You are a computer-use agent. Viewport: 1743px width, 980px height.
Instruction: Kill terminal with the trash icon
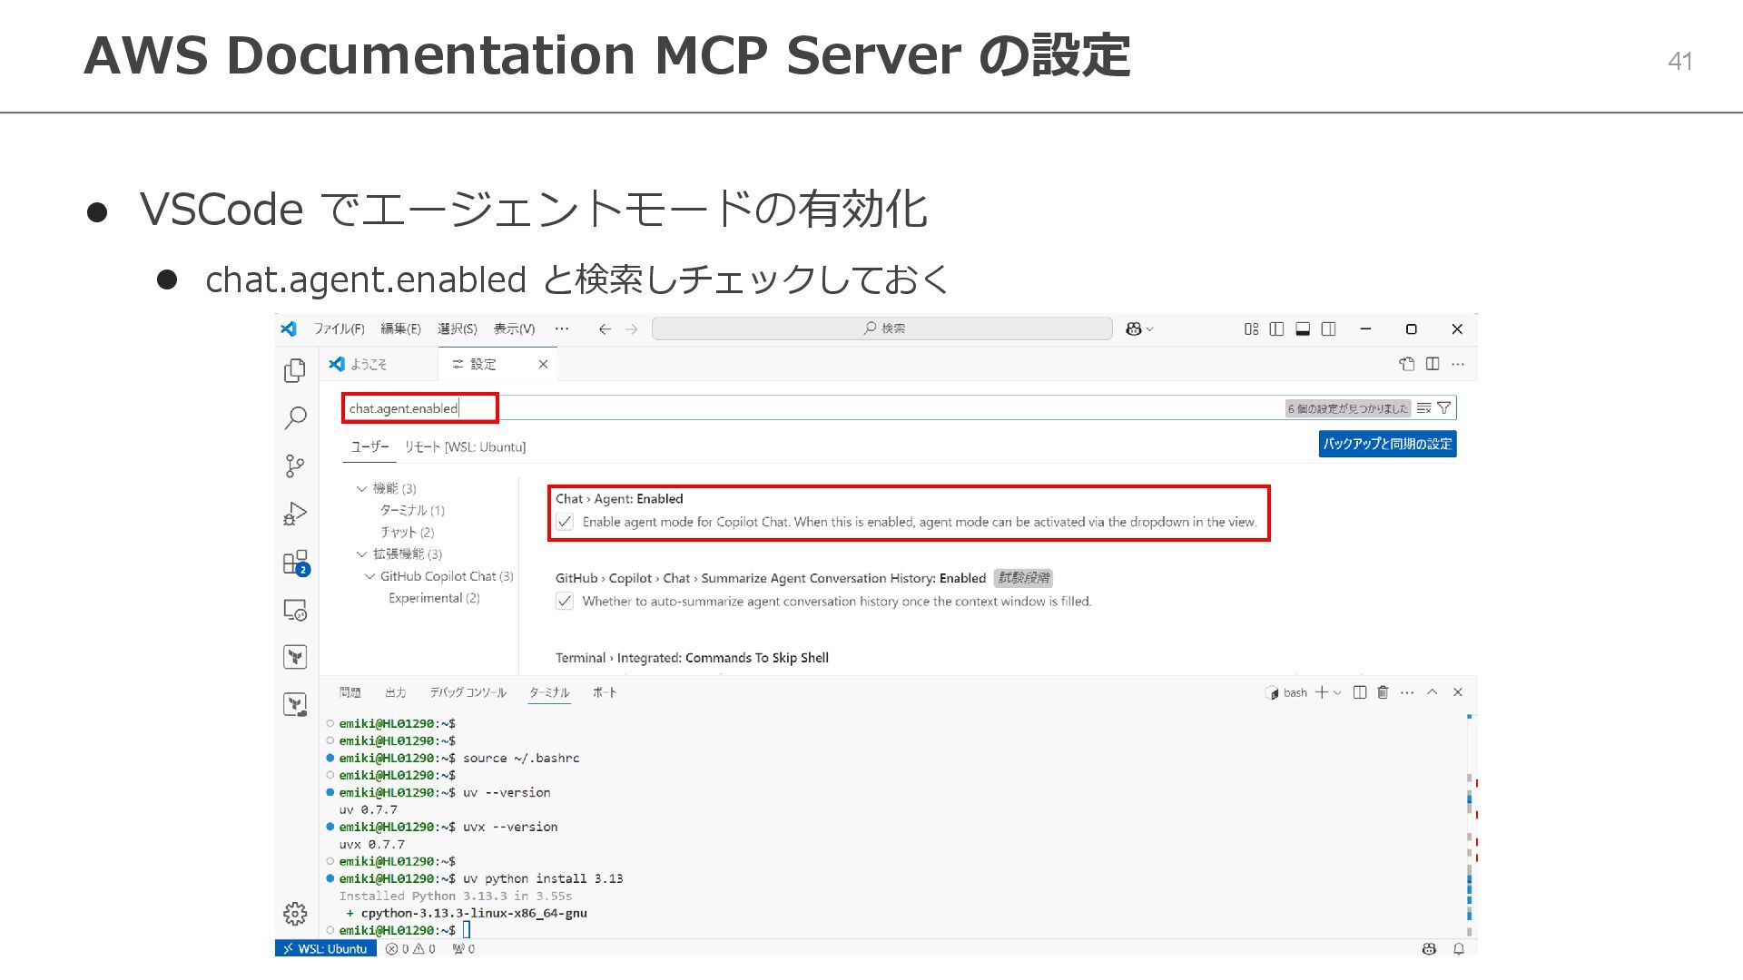[1383, 692]
